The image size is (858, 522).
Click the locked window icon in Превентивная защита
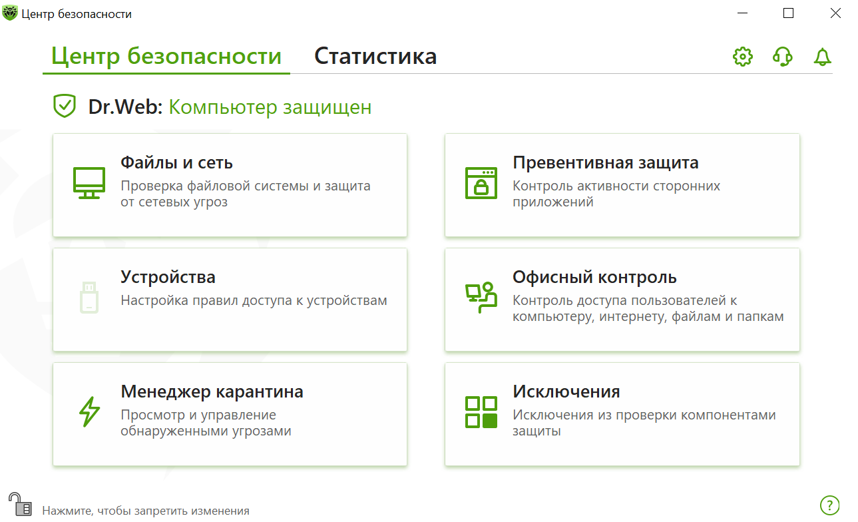[481, 183]
